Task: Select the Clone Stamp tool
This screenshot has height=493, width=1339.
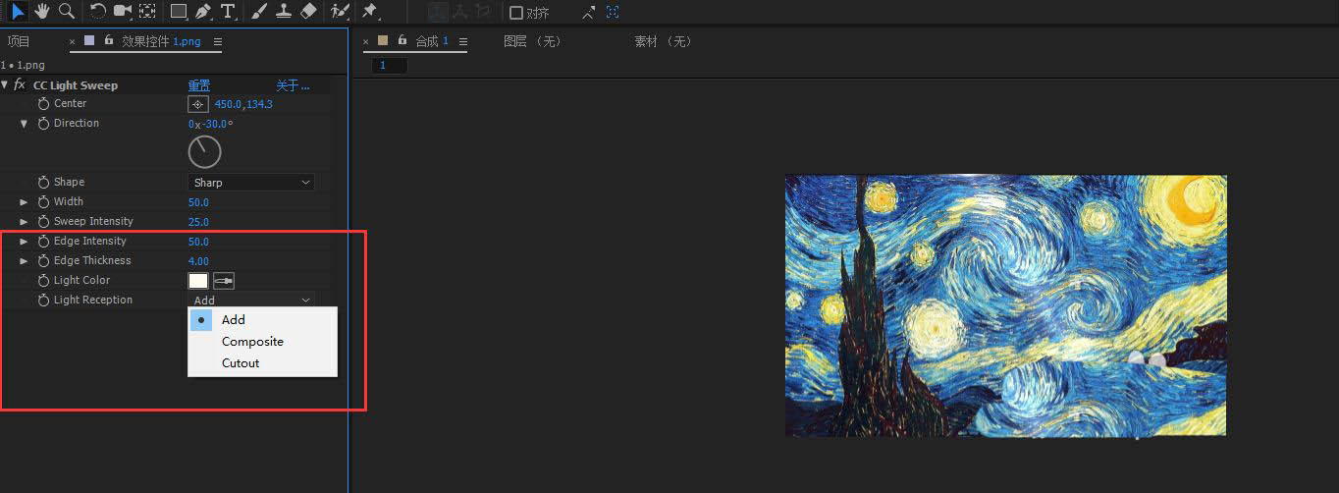Action: point(284,12)
